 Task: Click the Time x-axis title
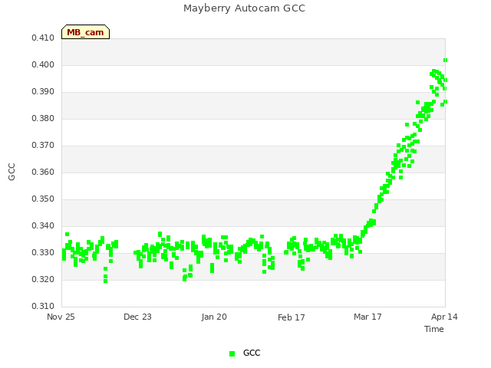(434, 329)
